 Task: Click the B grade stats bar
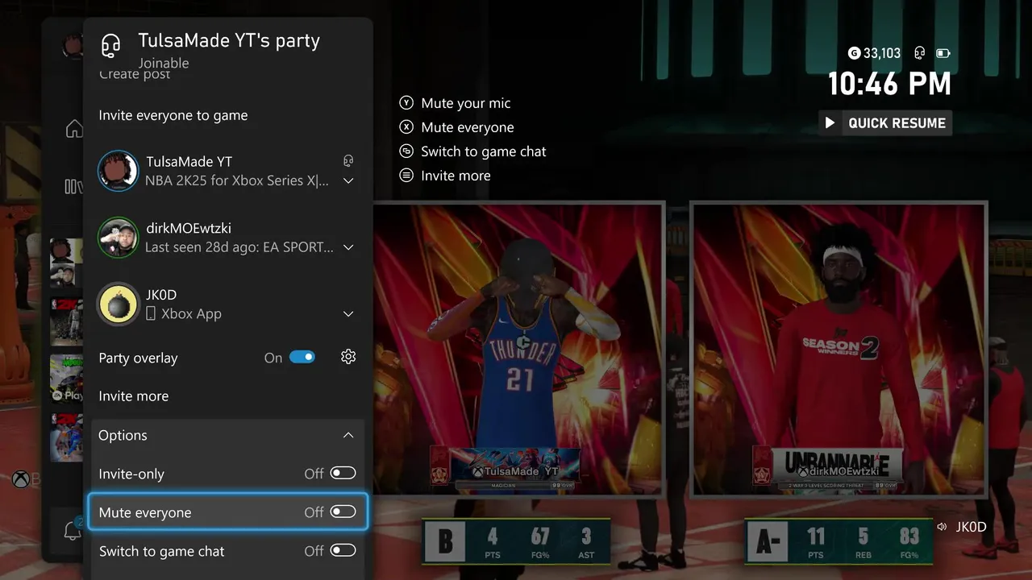coord(516,541)
